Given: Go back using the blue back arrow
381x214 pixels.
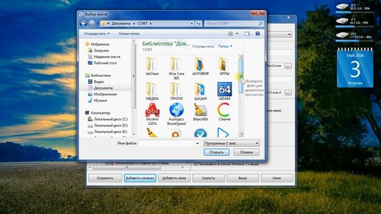Looking at the screenshot, I should pos(83,24).
